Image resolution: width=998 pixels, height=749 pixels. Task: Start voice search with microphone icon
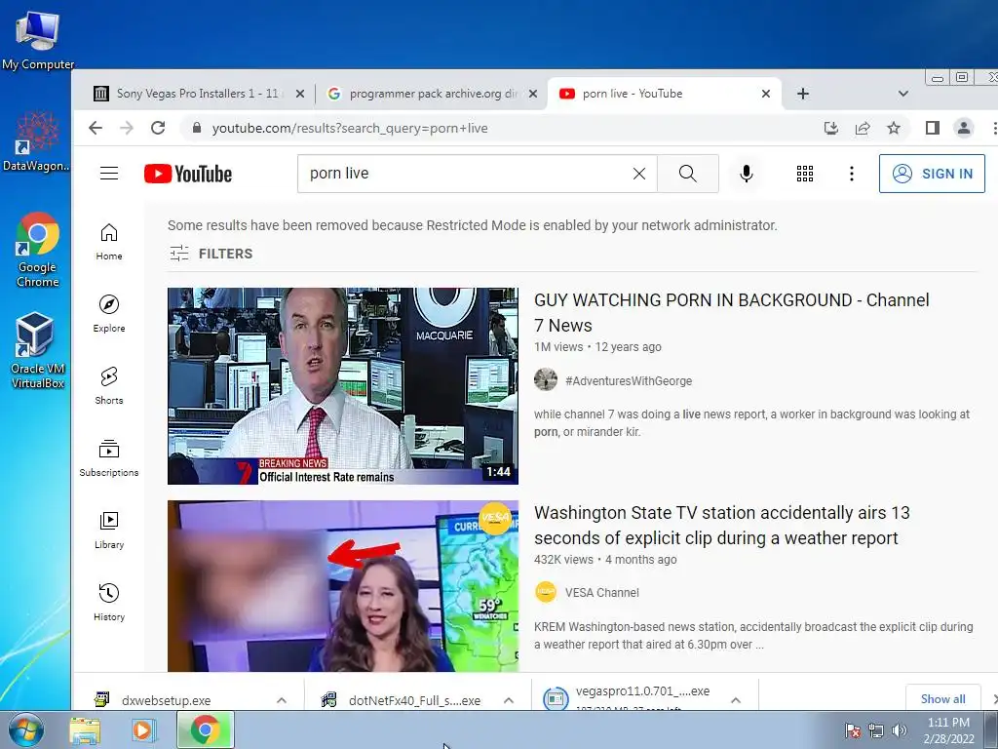pyautogui.click(x=746, y=174)
